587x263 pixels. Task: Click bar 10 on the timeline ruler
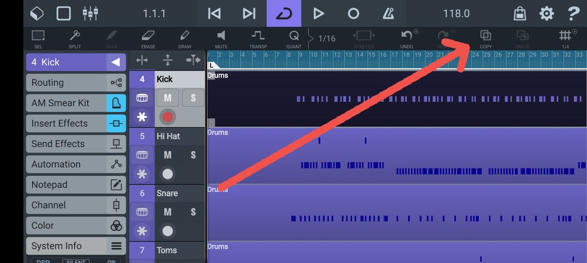click(314, 55)
